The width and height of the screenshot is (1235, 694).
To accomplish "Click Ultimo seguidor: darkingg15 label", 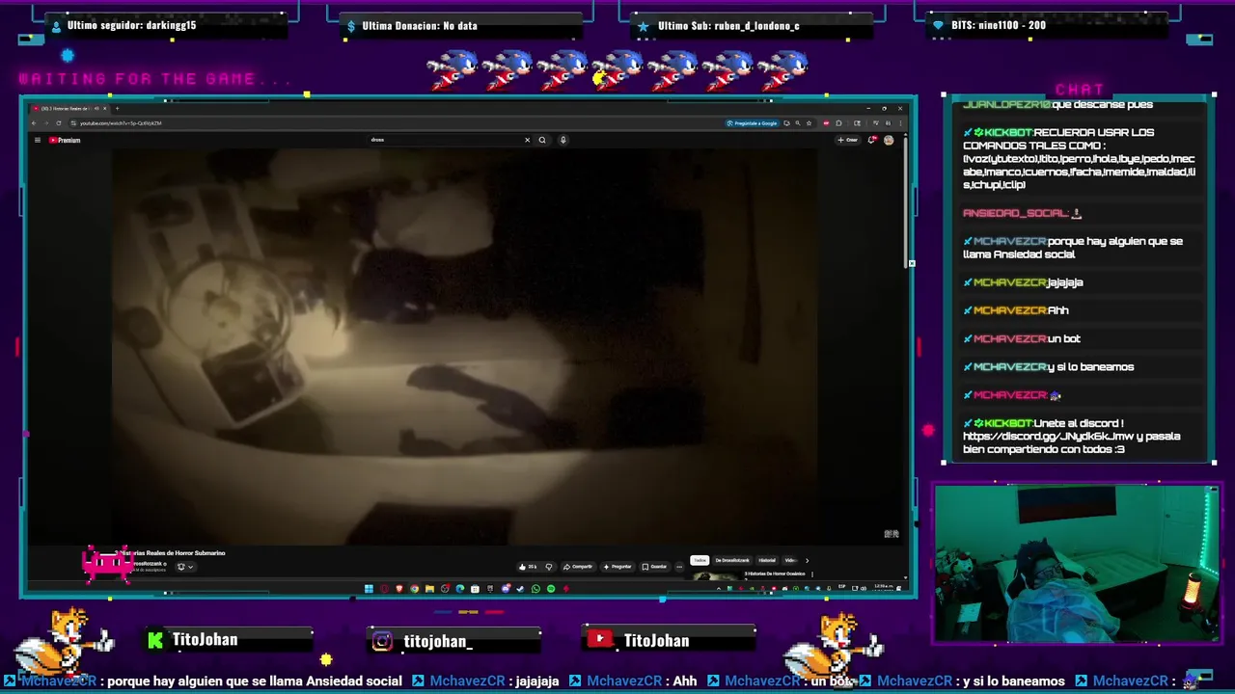I will point(131,25).
